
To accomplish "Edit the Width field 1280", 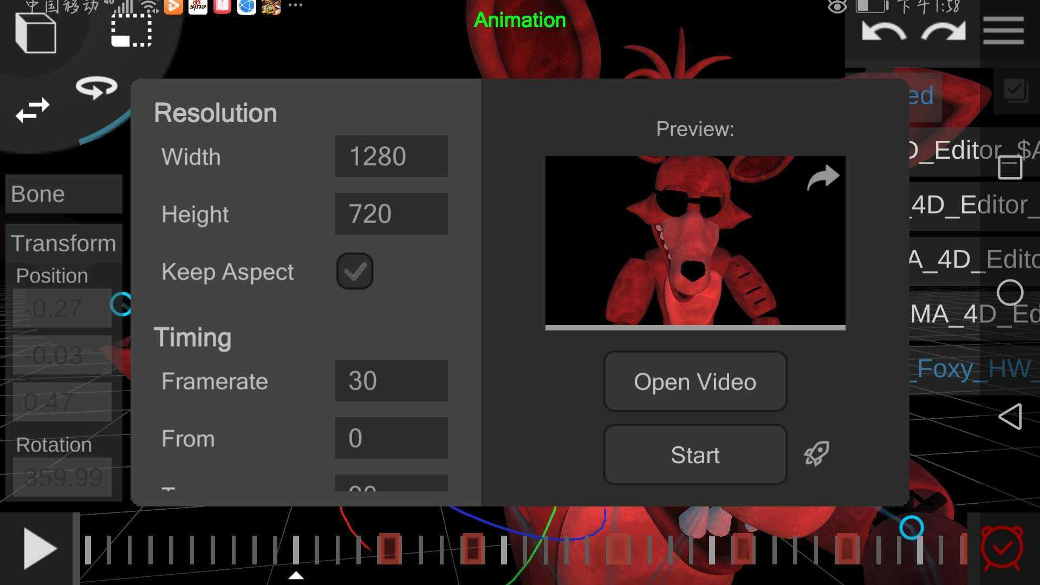I will [x=391, y=157].
